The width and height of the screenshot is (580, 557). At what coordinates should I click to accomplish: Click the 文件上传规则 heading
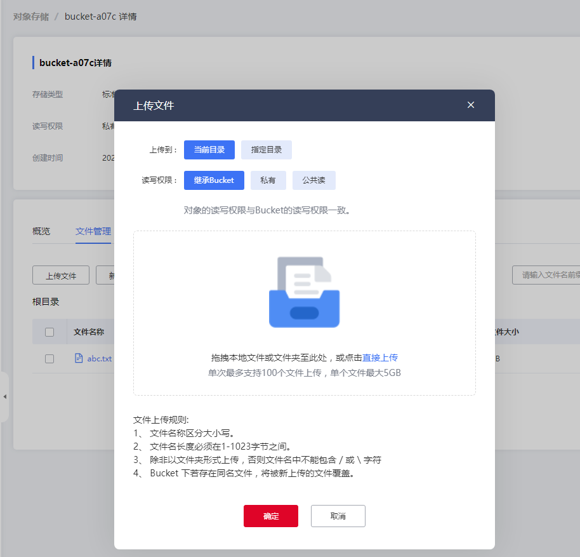pyautogui.click(x=161, y=420)
